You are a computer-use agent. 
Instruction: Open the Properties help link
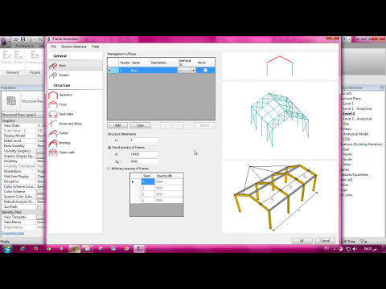(13, 234)
